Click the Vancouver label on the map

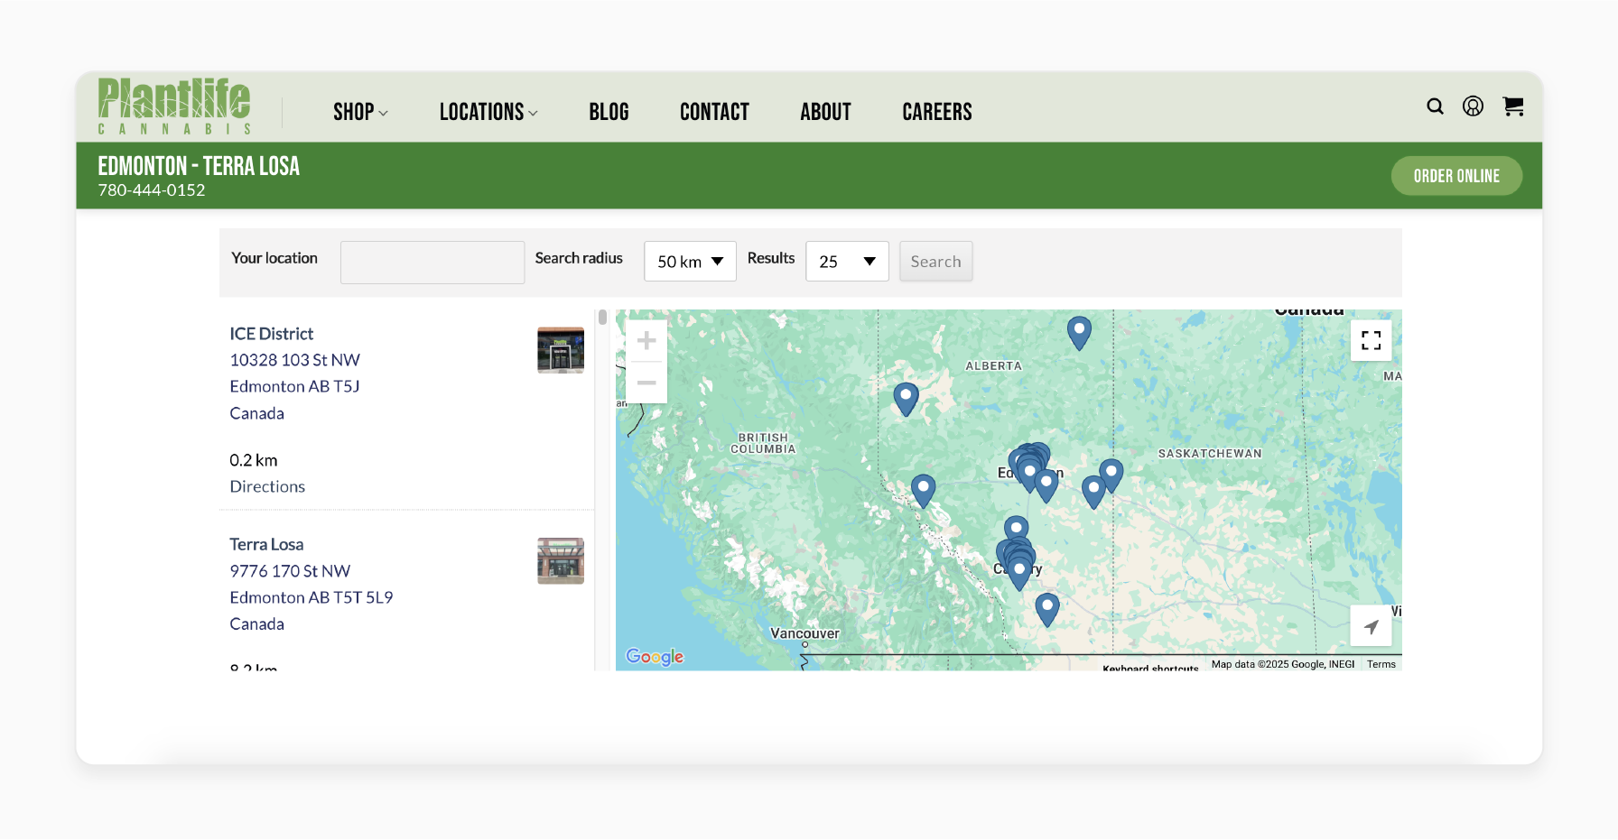[x=804, y=633]
